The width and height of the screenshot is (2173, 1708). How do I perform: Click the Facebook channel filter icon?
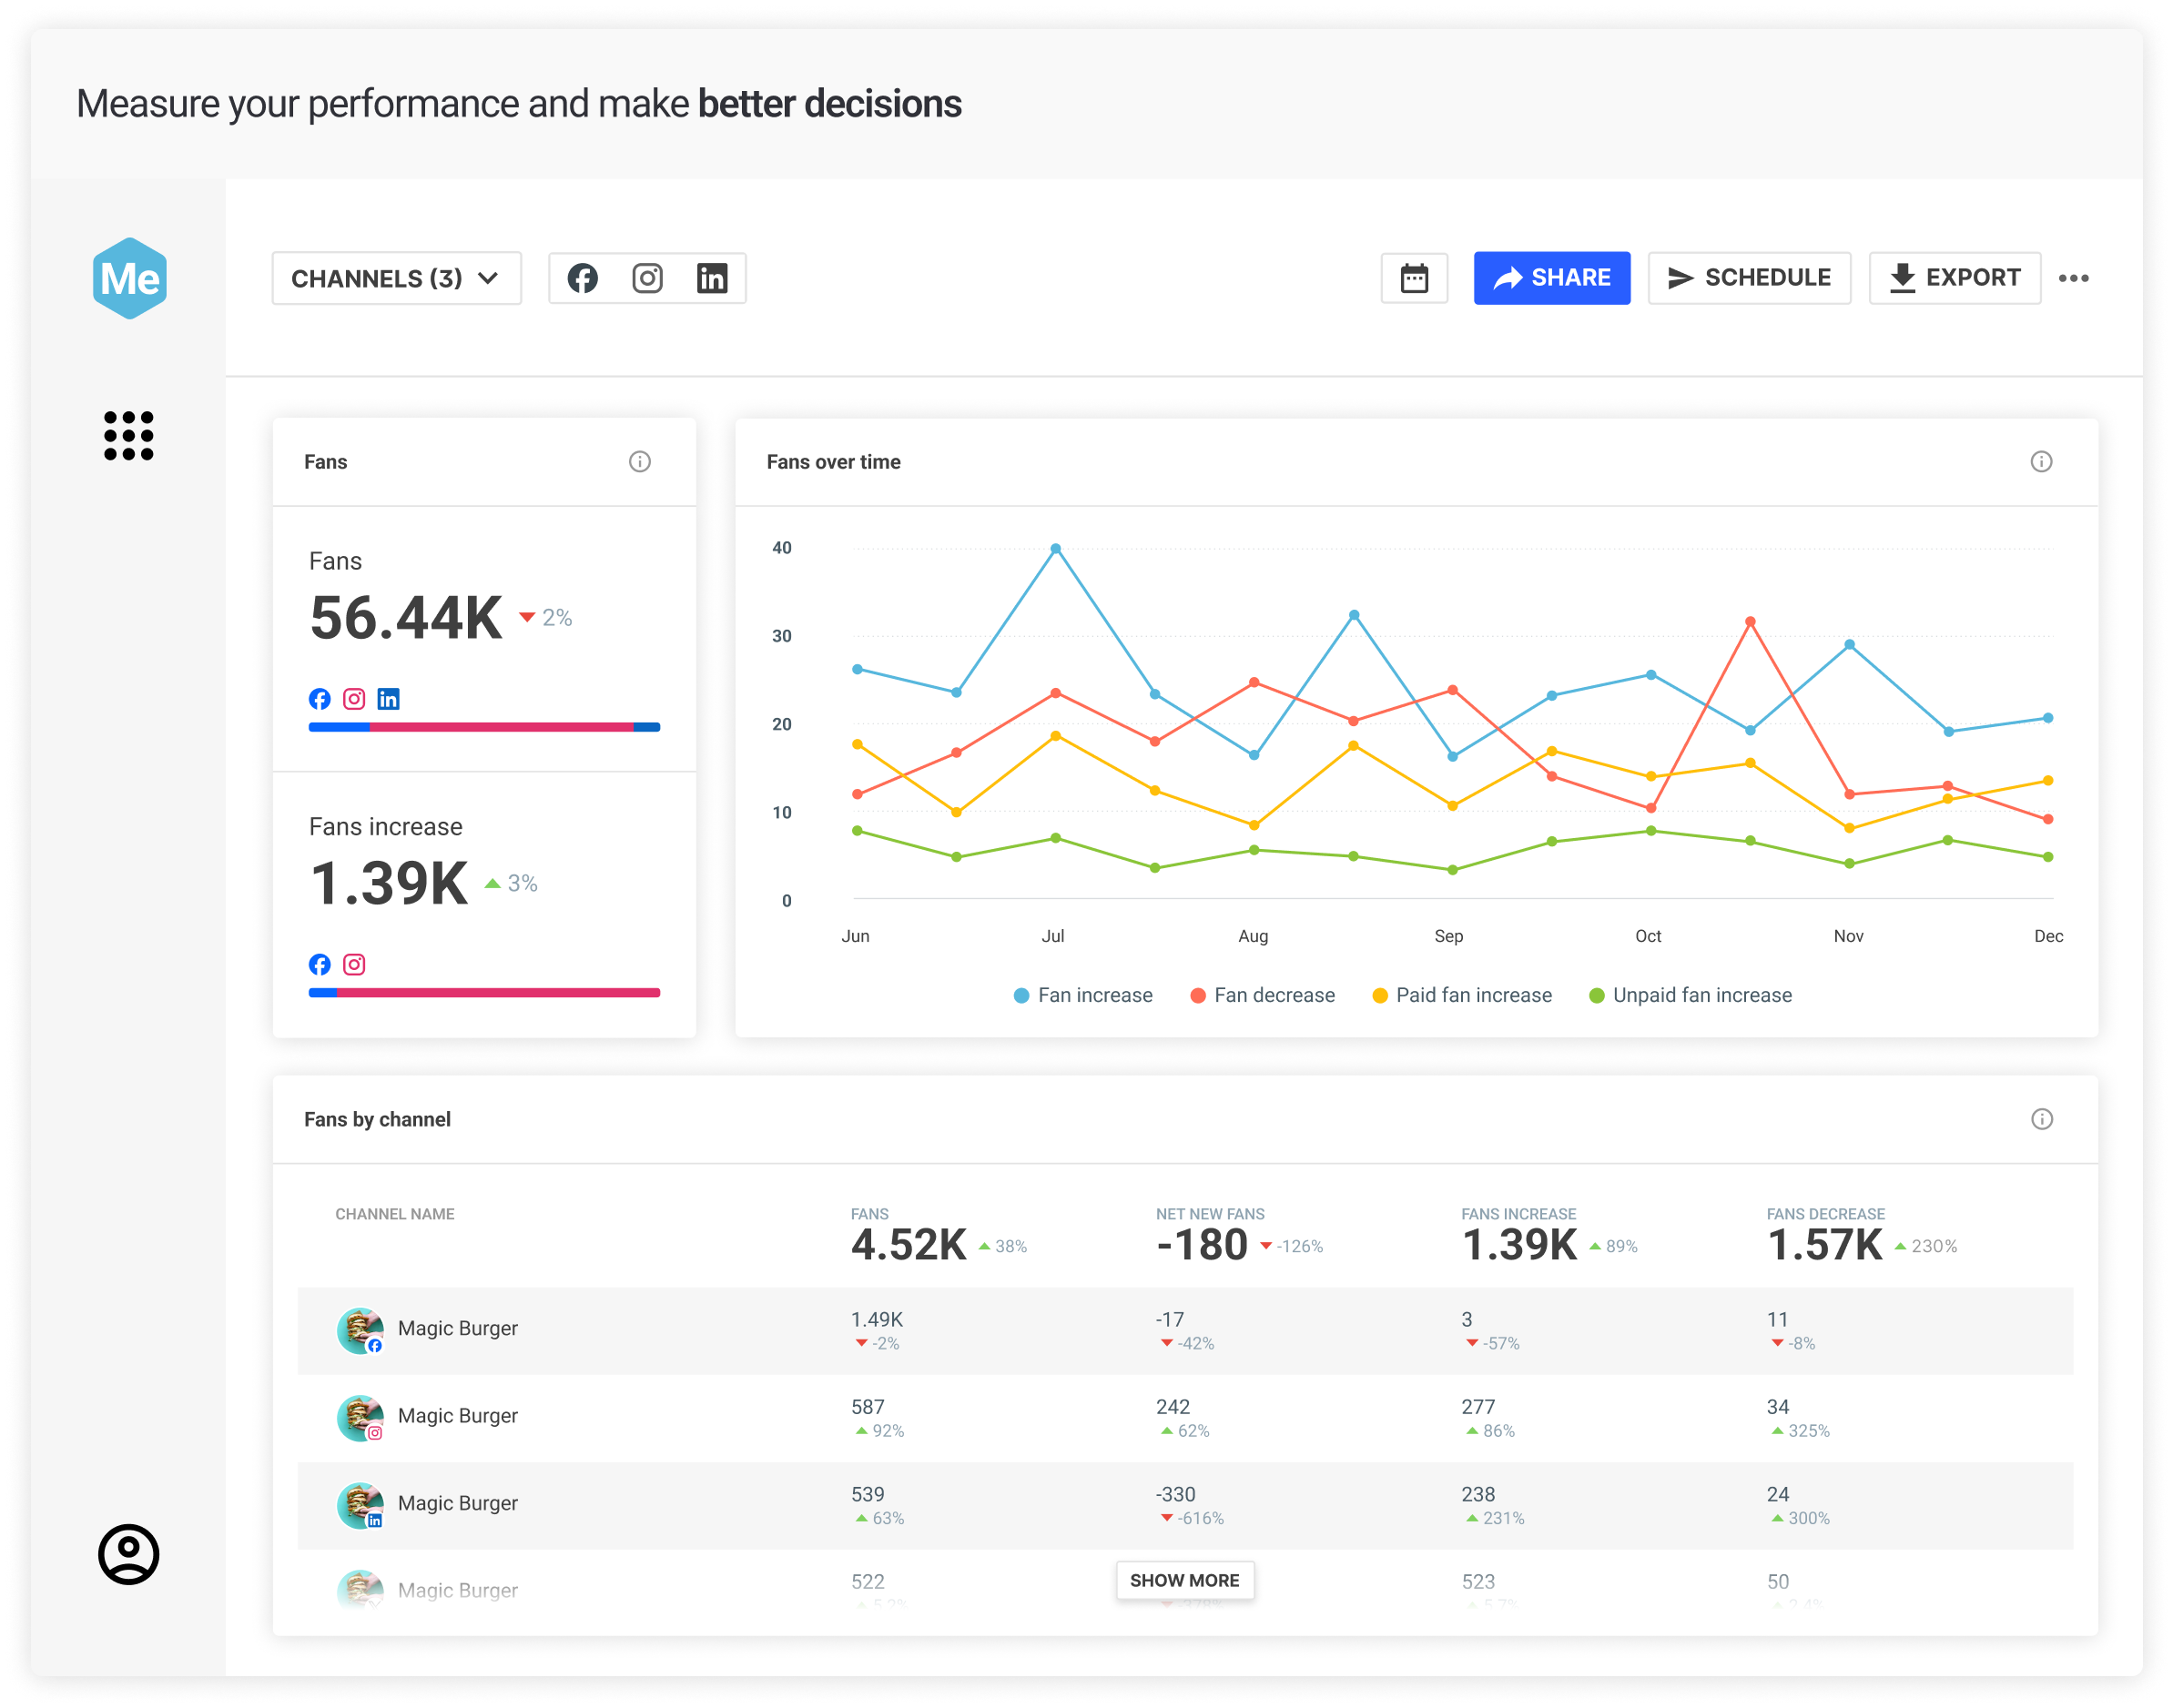tap(583, 278)
